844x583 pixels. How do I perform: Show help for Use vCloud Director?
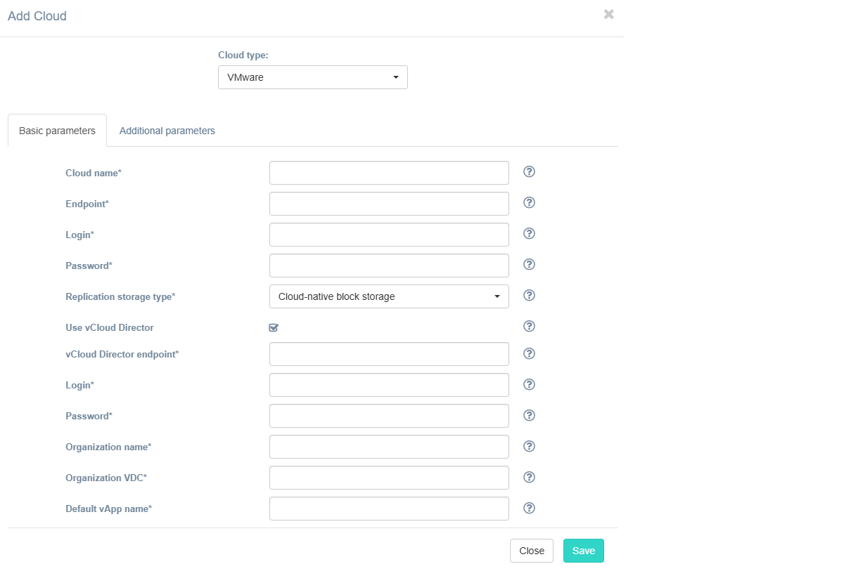pos(530,327)
